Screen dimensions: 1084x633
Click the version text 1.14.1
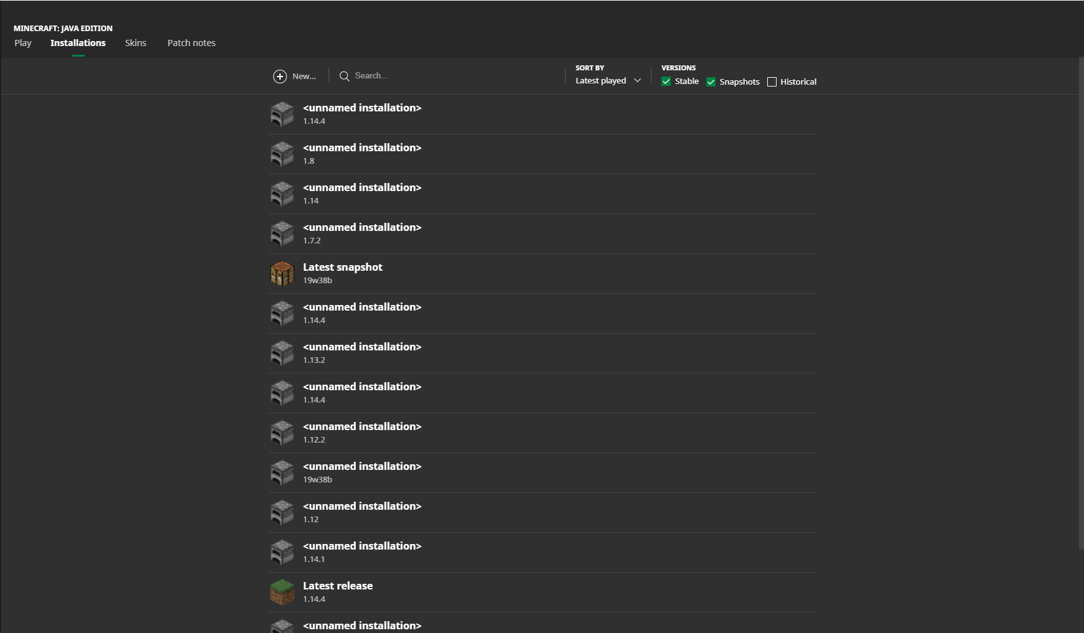(314, 560)
